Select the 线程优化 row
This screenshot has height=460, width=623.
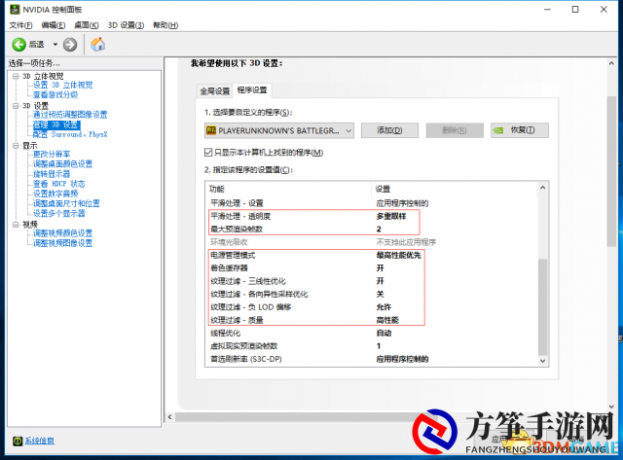(372, 333)
